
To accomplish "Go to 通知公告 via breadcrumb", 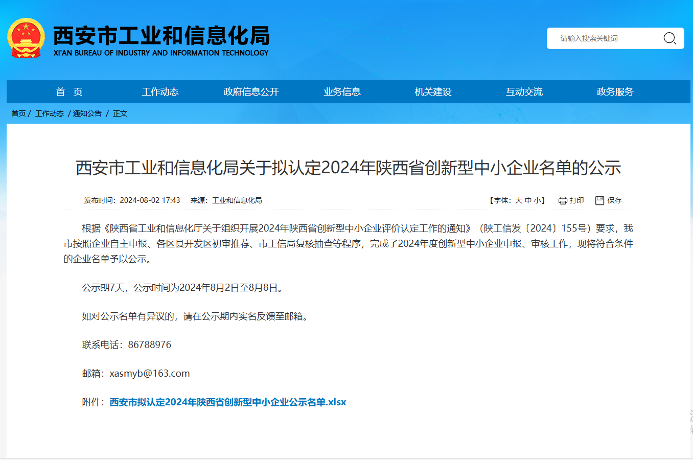I will pyautogui.click(x=87, y=113).
